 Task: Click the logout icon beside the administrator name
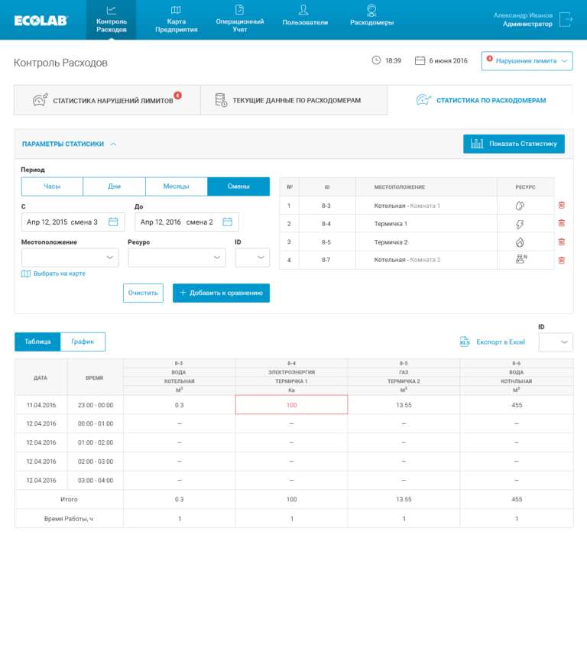[566, 19]
